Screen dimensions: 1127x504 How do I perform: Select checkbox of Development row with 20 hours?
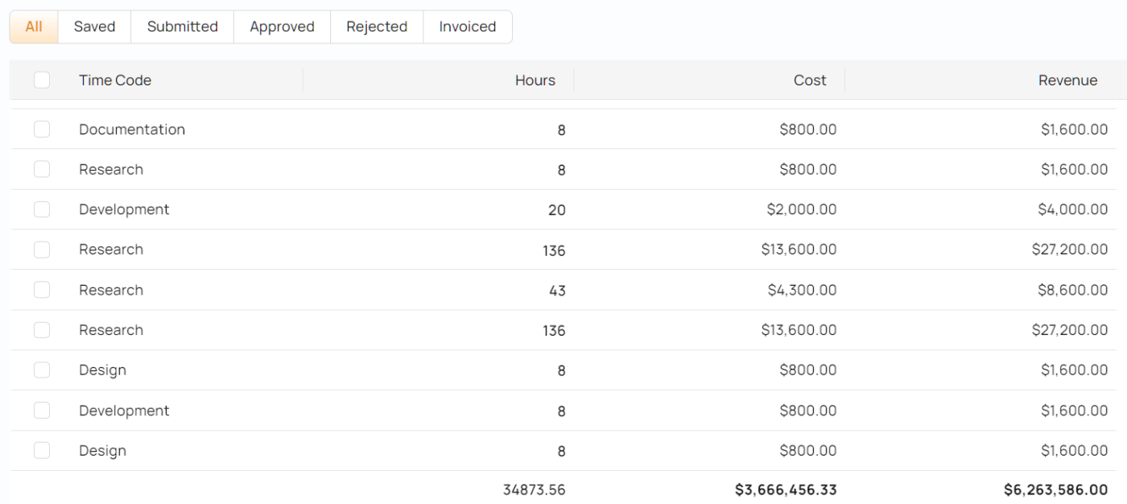[42, 209]
